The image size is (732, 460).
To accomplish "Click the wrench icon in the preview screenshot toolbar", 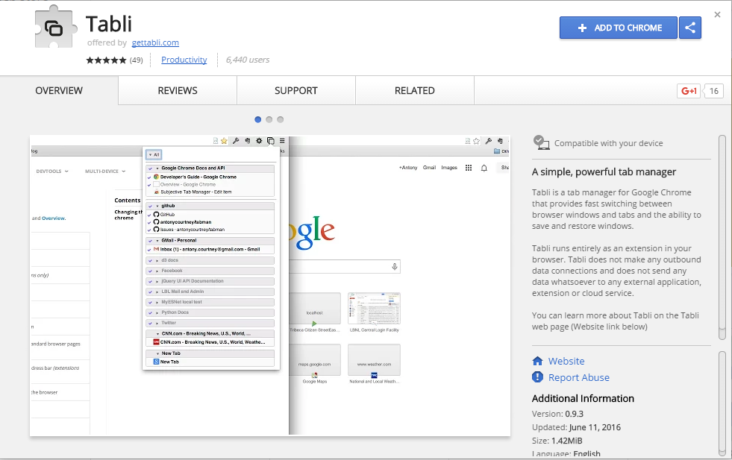I will 236,140.
